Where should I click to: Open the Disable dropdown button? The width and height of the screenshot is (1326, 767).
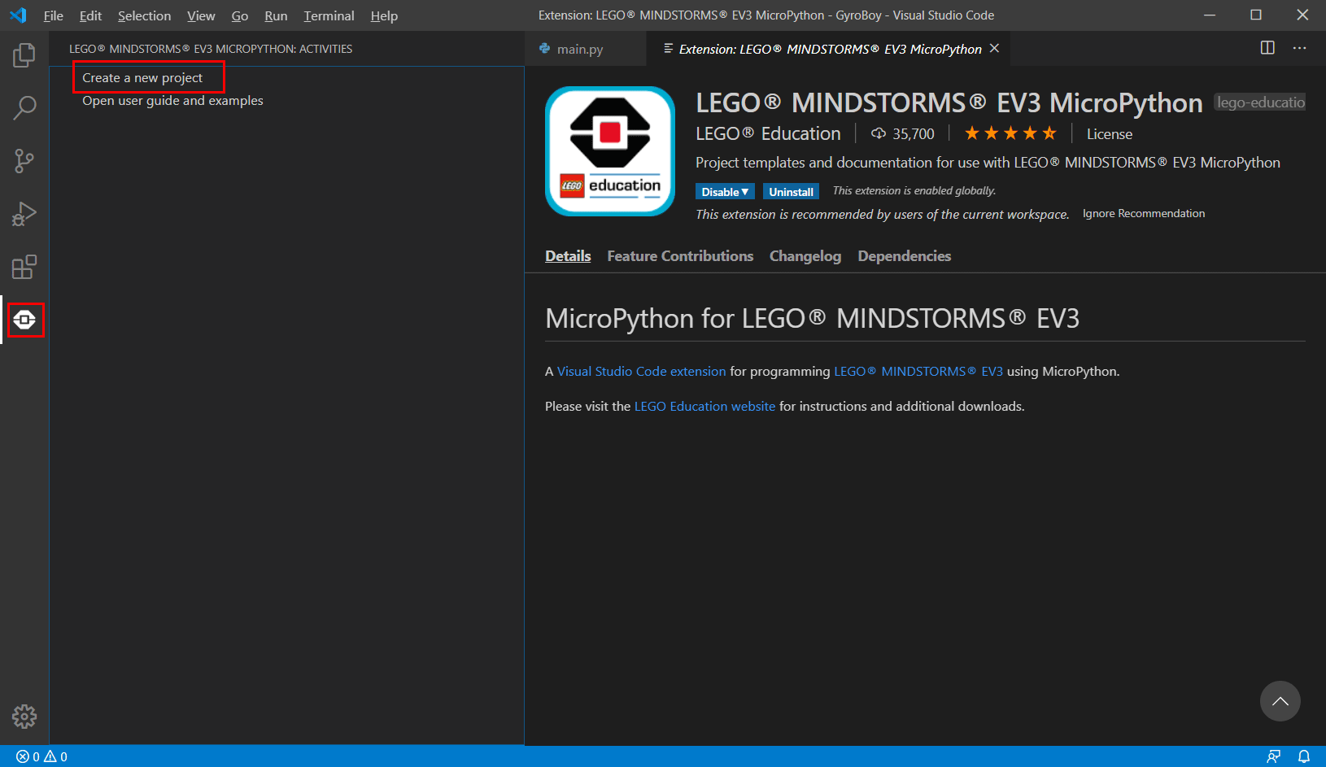[725, 192]
